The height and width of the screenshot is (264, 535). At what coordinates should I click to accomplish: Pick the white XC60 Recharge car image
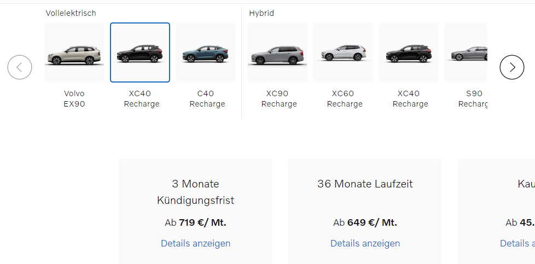click(x=343, y=52)
